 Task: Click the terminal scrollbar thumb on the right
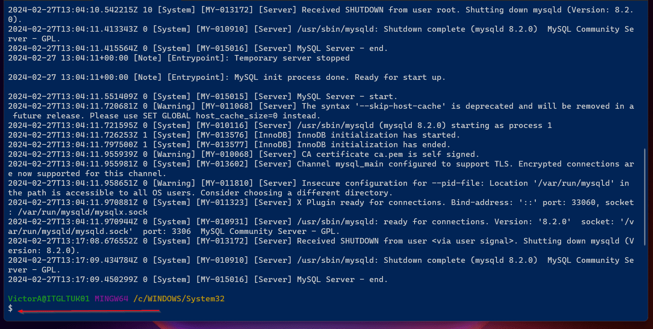coord(645,197)
